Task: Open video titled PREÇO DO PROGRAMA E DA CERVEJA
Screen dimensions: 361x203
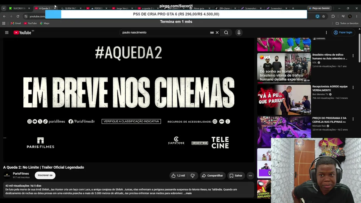Action: click(x=329, y=120)
